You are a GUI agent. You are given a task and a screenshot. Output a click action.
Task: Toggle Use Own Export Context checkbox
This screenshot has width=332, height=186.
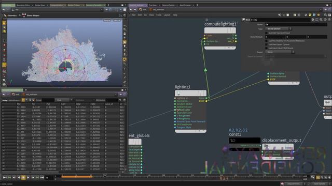[x=266, y=44]
